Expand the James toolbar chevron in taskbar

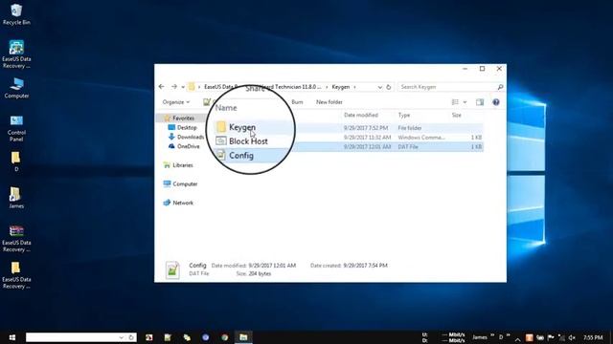(x=492, y=335)
